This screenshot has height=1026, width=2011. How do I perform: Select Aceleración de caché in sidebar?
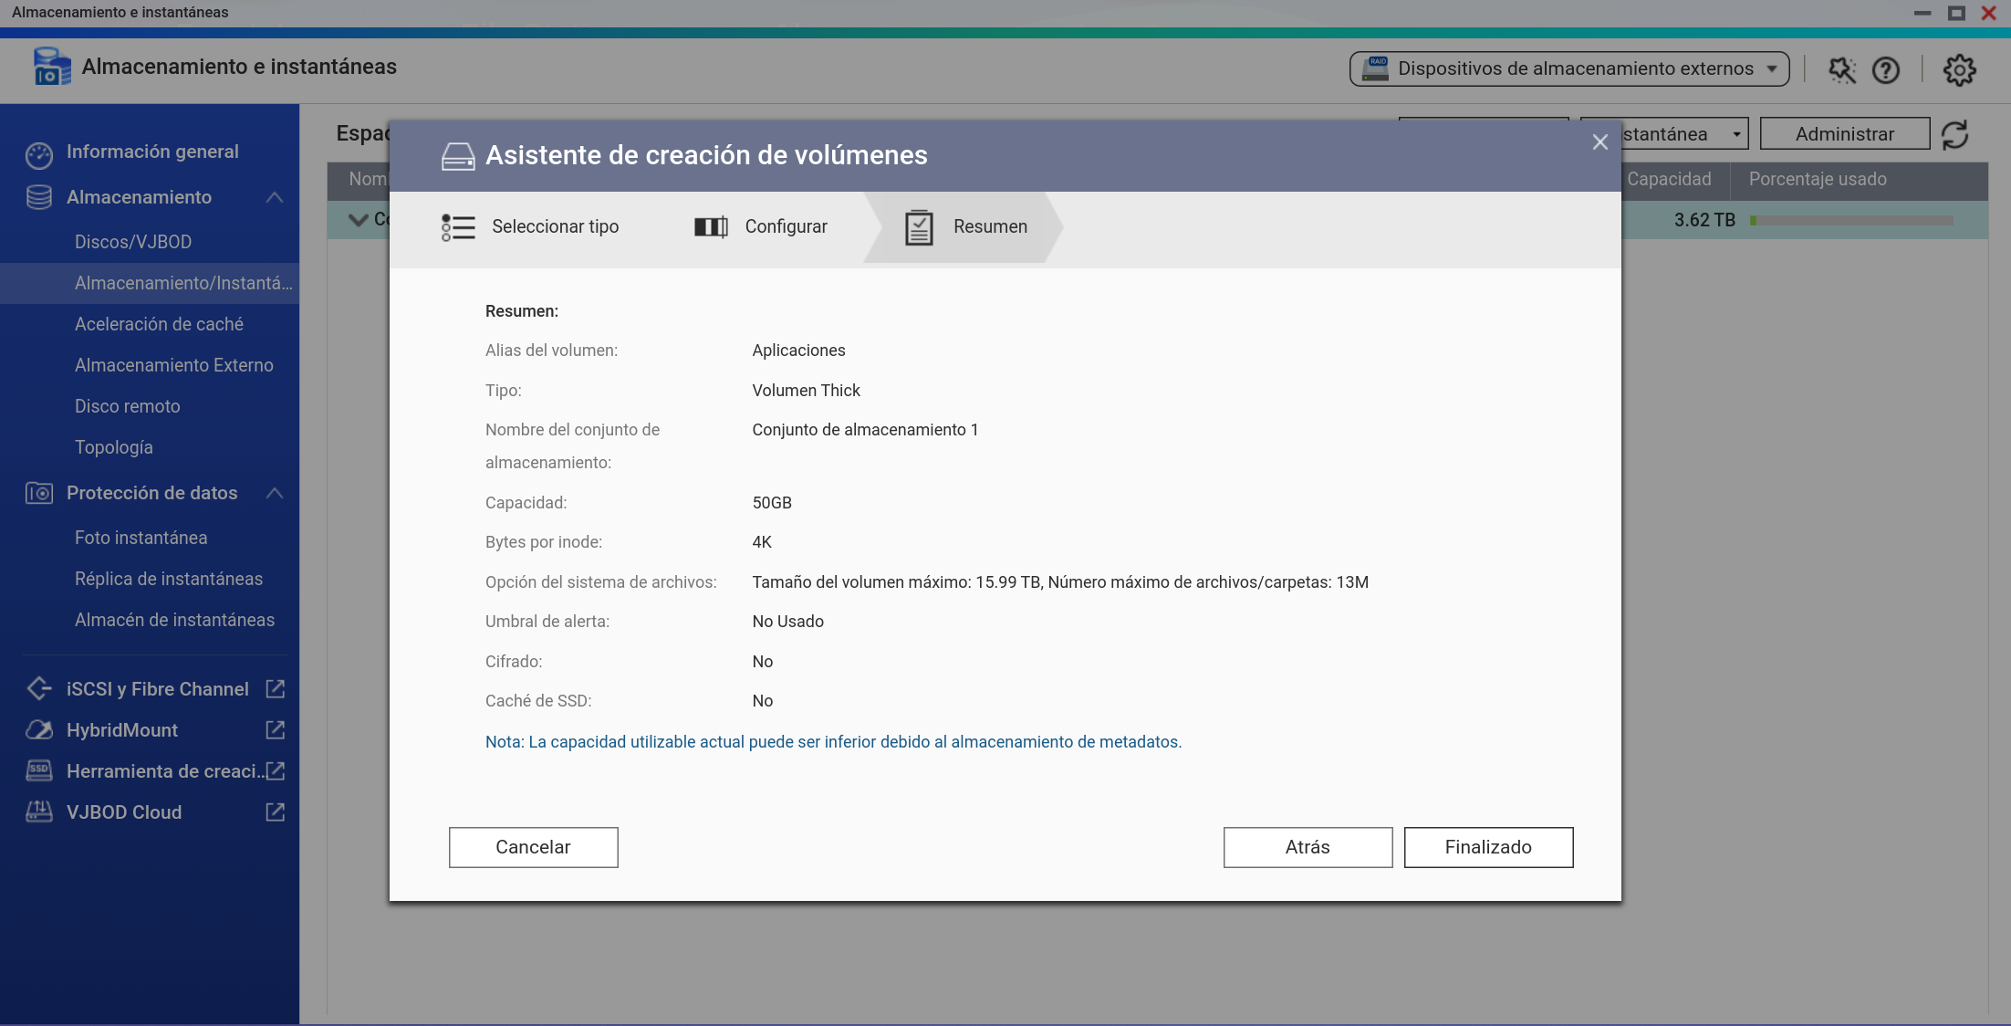[159, 324]
